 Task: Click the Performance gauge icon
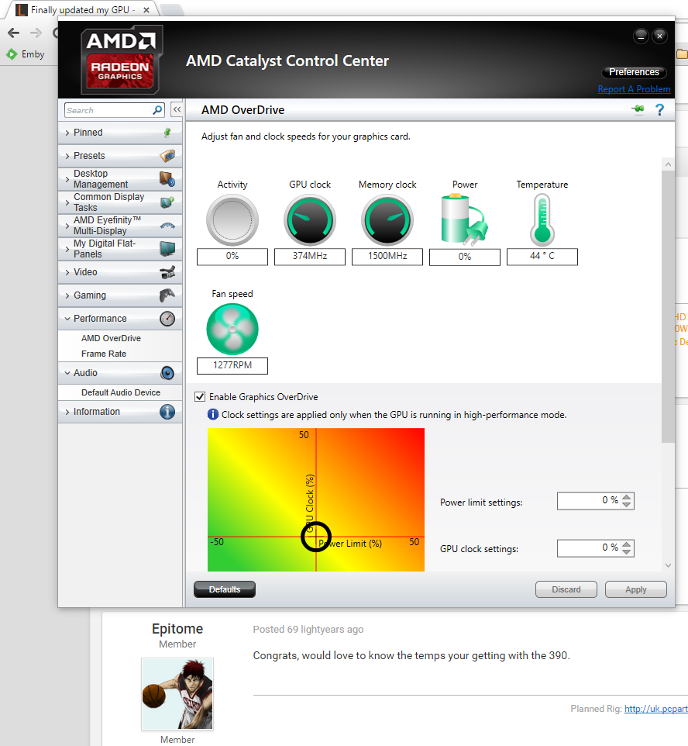tap(167, 318)
